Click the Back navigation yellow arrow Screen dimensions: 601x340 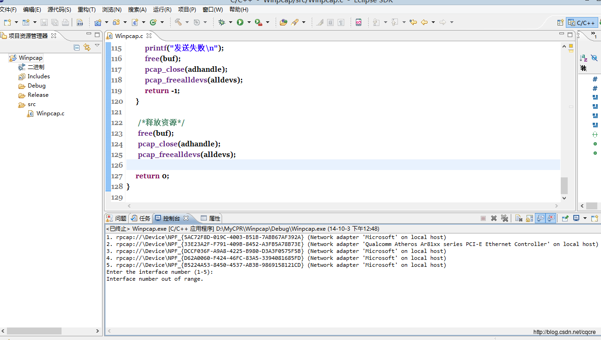[424, 22]
